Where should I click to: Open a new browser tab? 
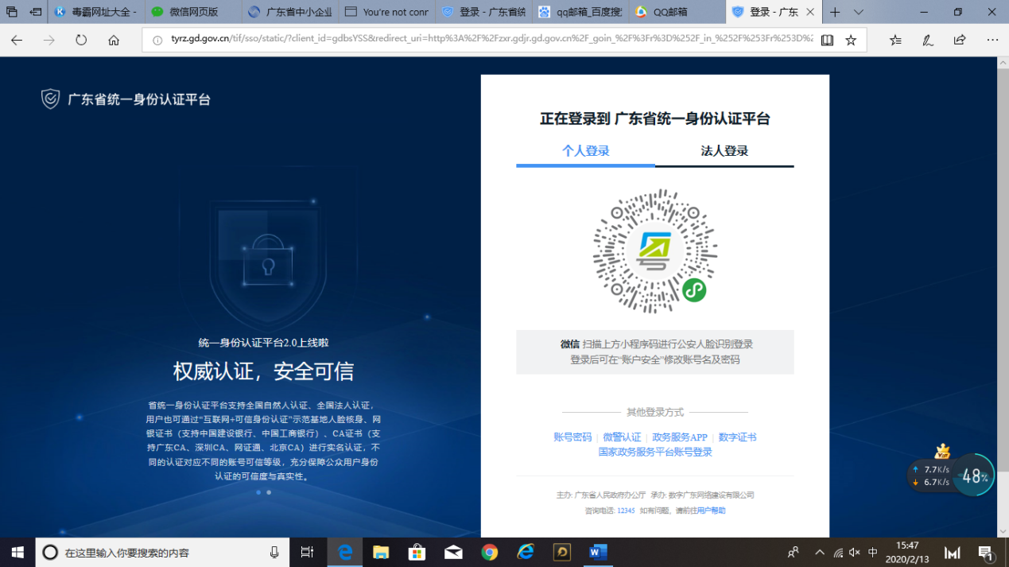pyautogui.click(x=835, y=12)
